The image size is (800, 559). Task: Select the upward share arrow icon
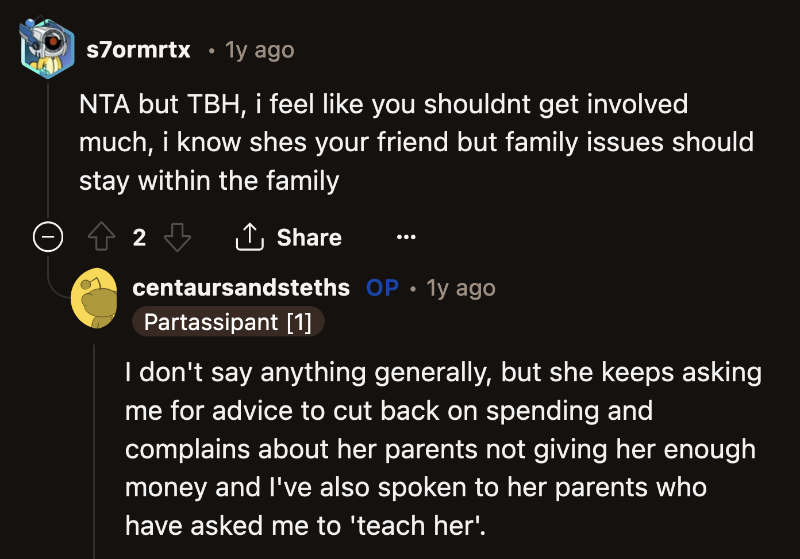click(x=249, y=236)
